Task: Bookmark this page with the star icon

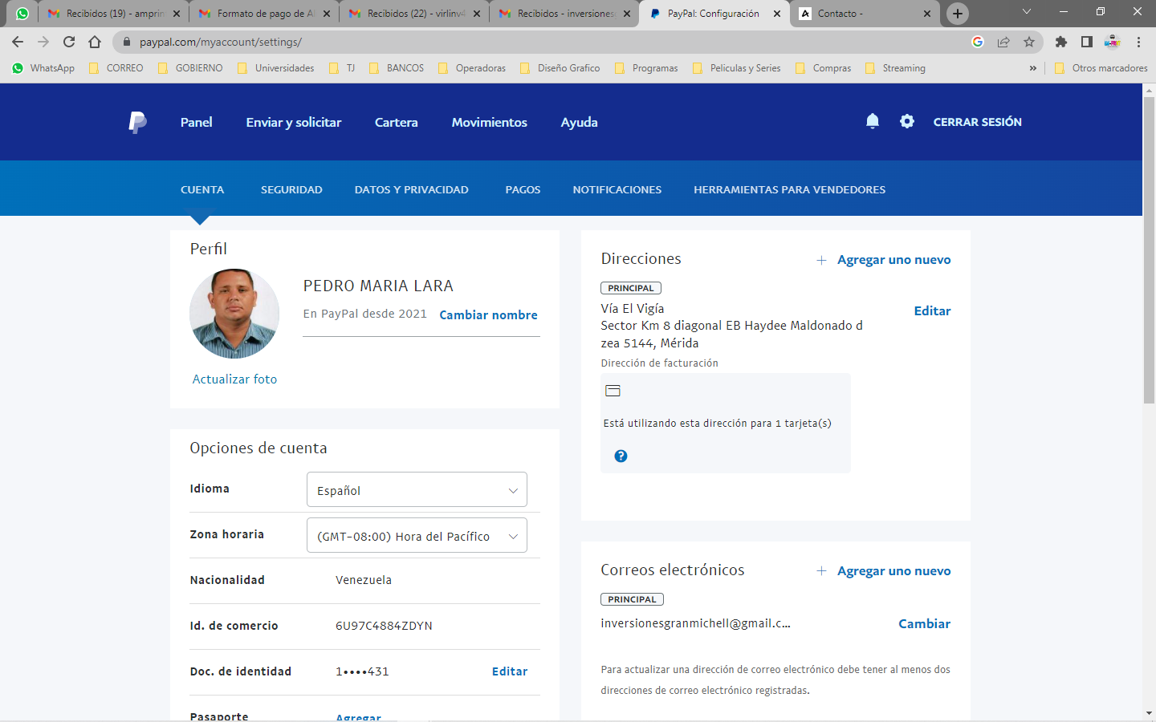Action: 1029,42
